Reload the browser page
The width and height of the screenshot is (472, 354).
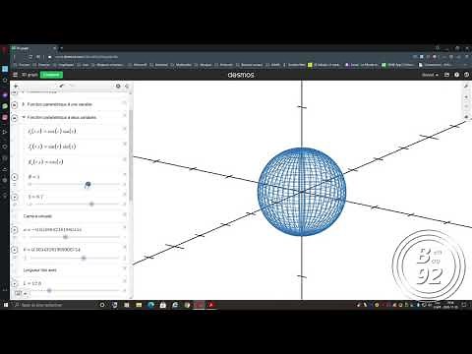30,56
